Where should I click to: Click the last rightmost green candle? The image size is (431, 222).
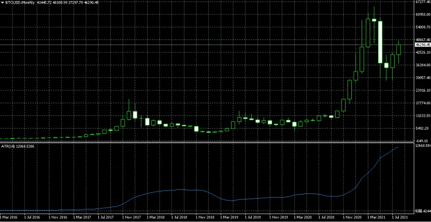(x=398, y=49)
